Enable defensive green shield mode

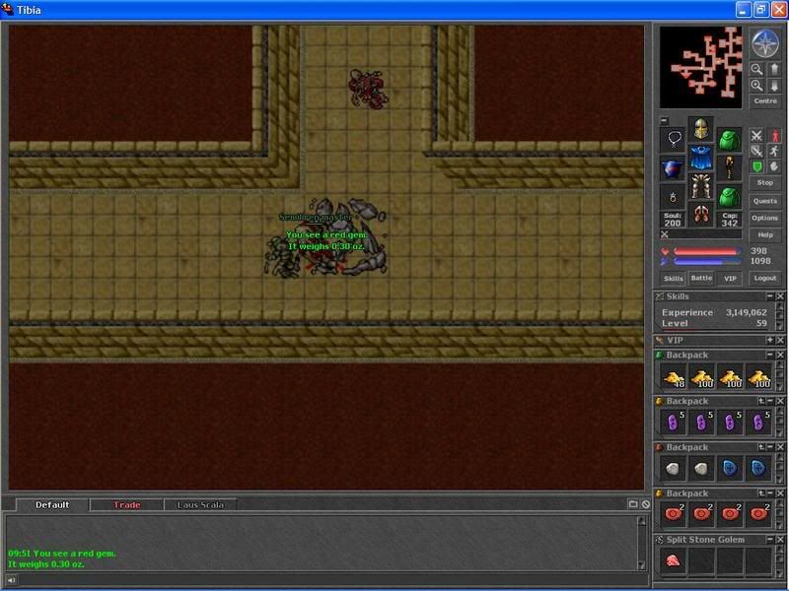(x=756, y=166)
